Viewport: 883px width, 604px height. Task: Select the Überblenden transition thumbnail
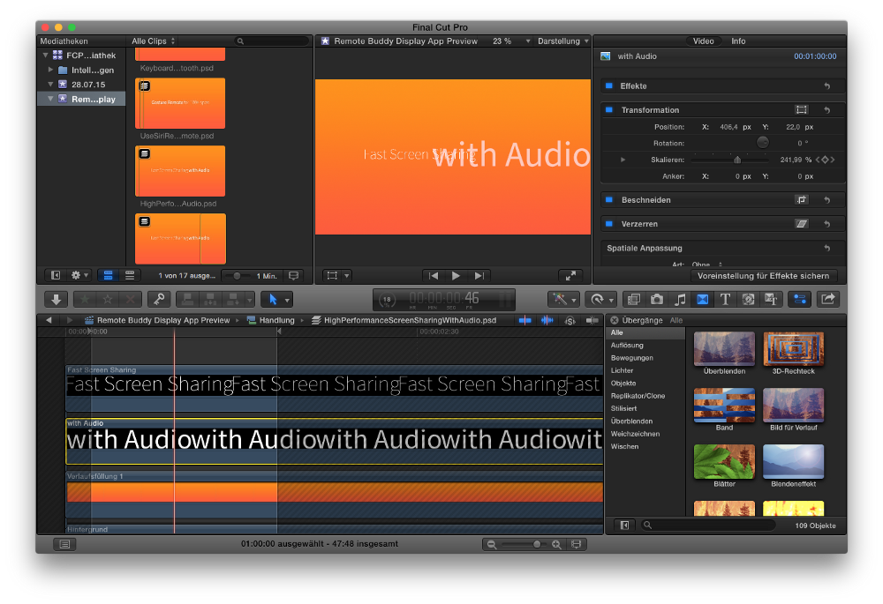[x=724, y=348]
